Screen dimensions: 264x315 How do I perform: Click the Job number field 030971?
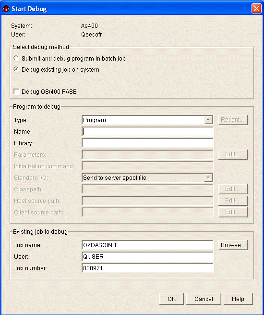click(147, 268)
